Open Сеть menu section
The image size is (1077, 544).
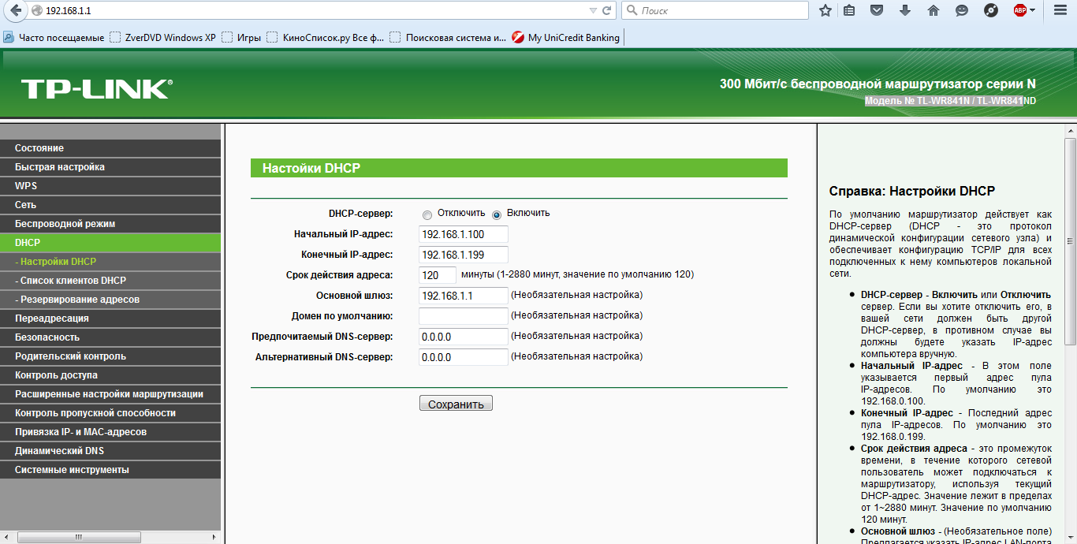pyautogui.click(x=110, y=205)
